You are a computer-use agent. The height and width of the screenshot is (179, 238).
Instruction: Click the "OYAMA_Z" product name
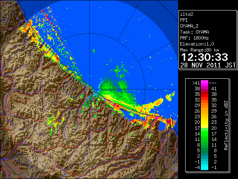coord(189,26)
